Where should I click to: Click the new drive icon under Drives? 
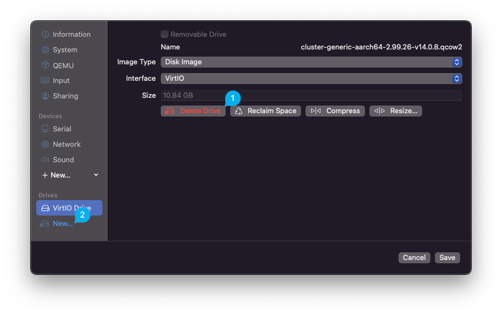click(44, 224)
